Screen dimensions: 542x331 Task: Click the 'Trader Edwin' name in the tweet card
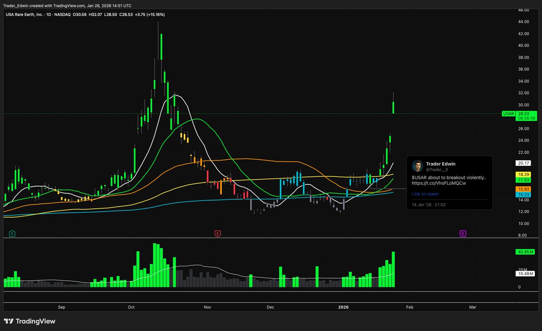[440, 164]
